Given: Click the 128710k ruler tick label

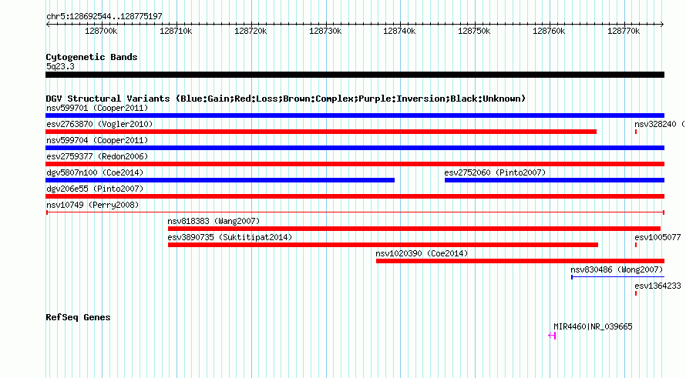Looking at the screenshot, I should coord(176,31).
